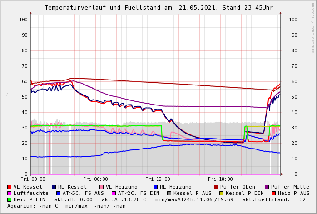
Task: Select the Fri 18:00 time axis label
Action: [x=220, y=179]
